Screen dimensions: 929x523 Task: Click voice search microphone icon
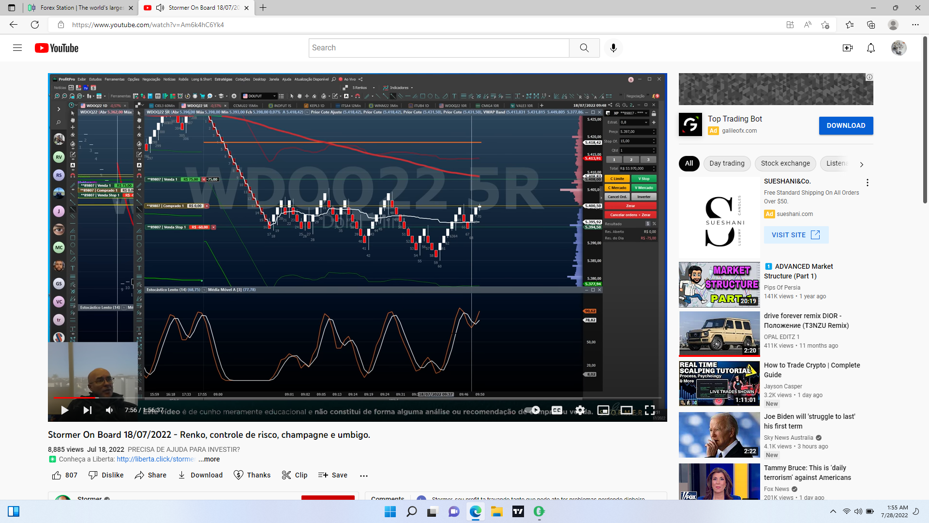pyautogui.click(x=613, y=48)
